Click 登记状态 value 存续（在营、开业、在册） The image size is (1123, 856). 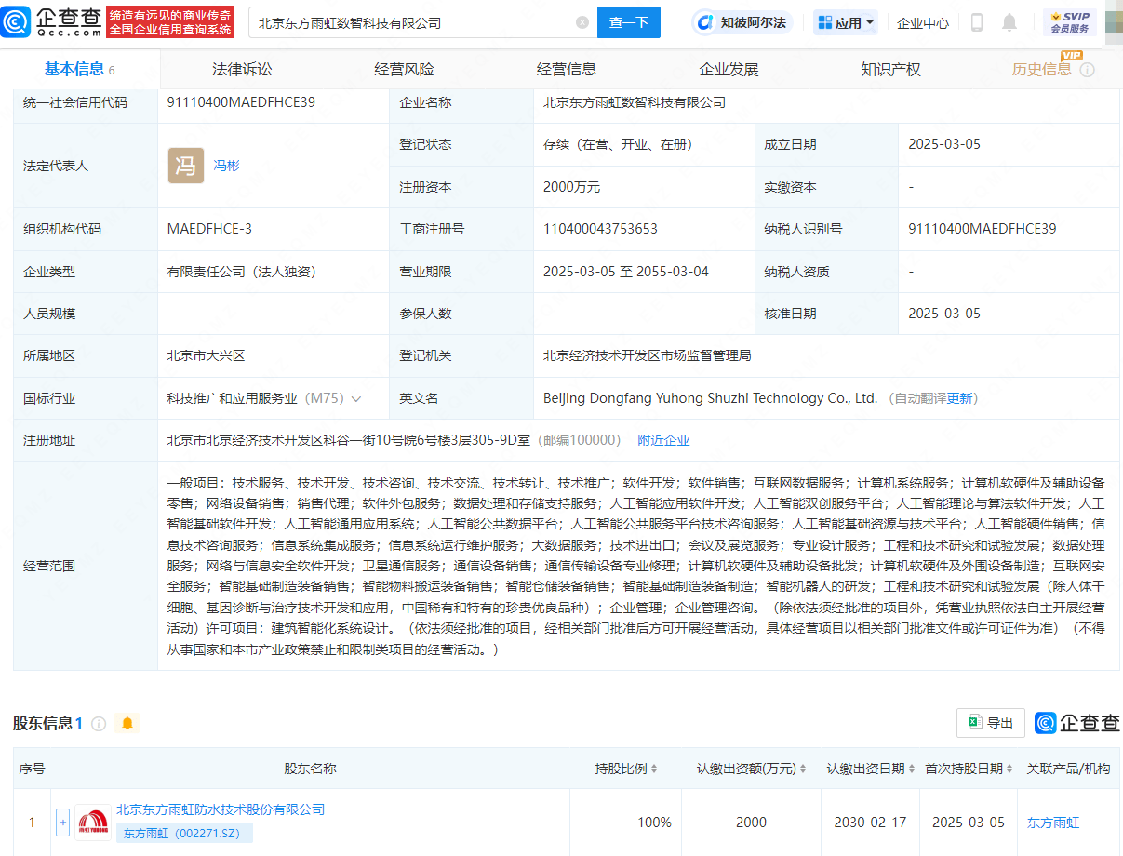[x=618, y=144]
